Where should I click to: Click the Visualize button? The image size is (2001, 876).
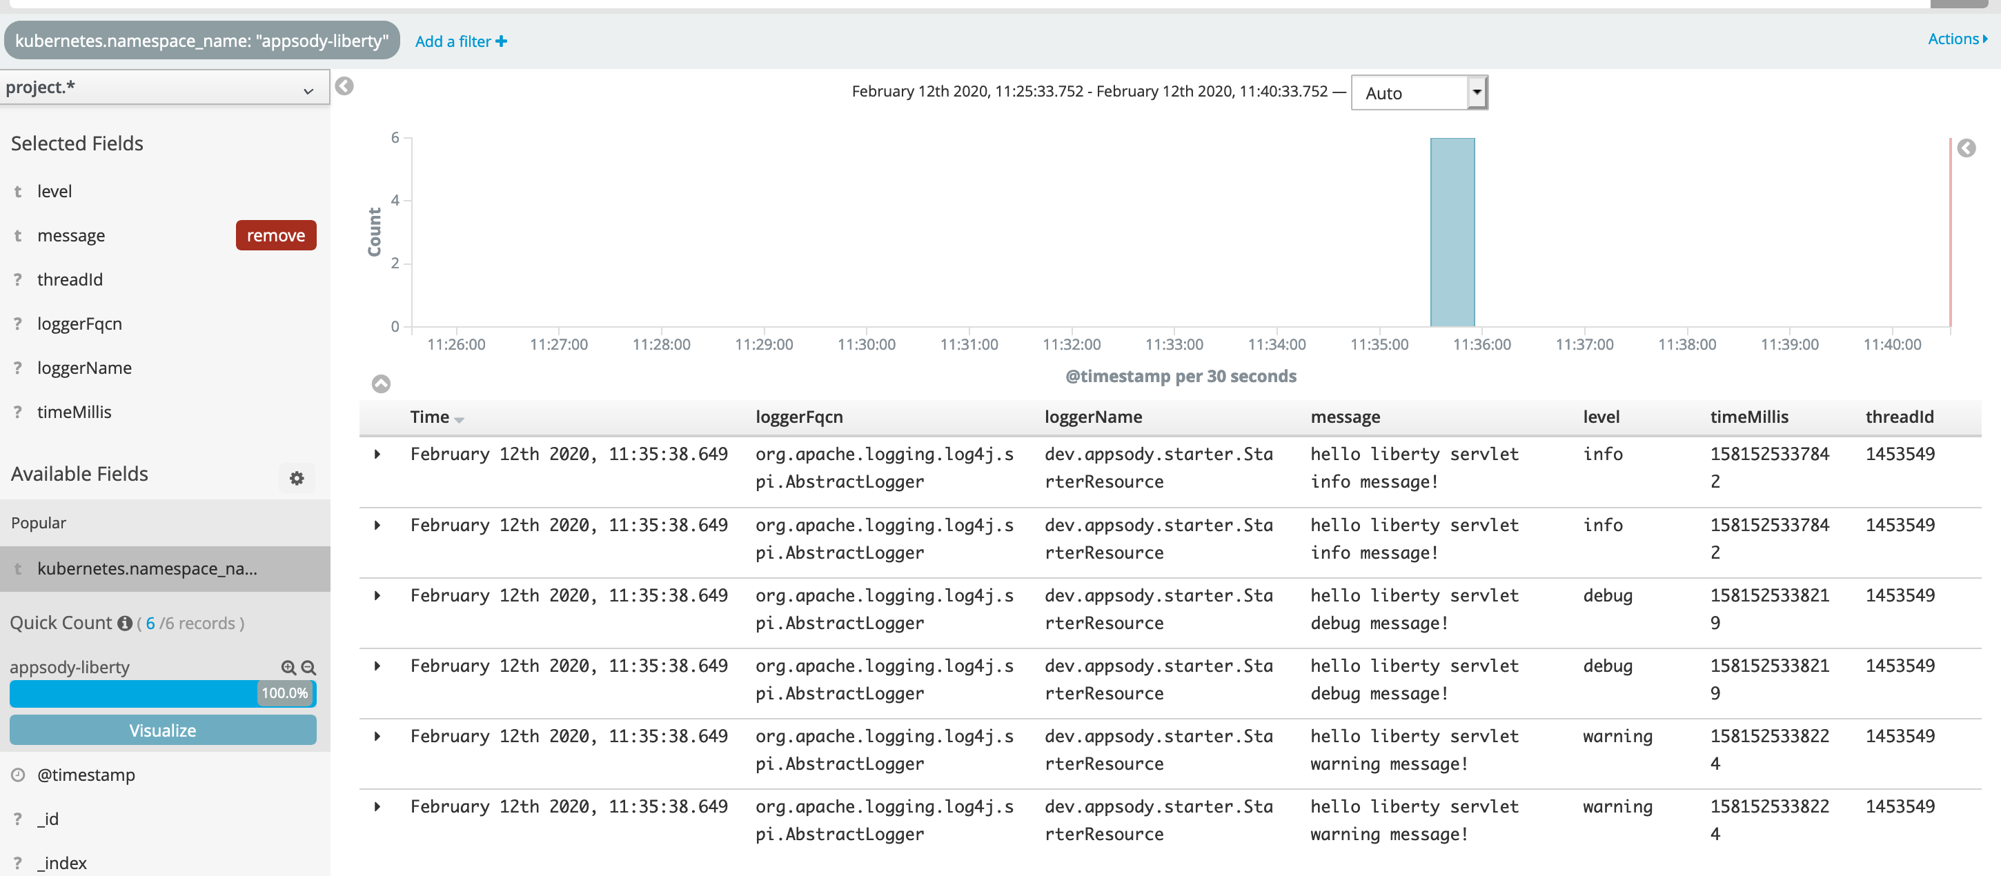[x=162, y=730]
